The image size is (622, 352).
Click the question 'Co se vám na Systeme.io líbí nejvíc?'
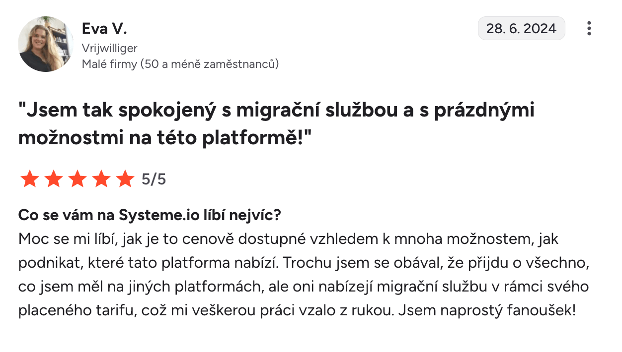150,215
